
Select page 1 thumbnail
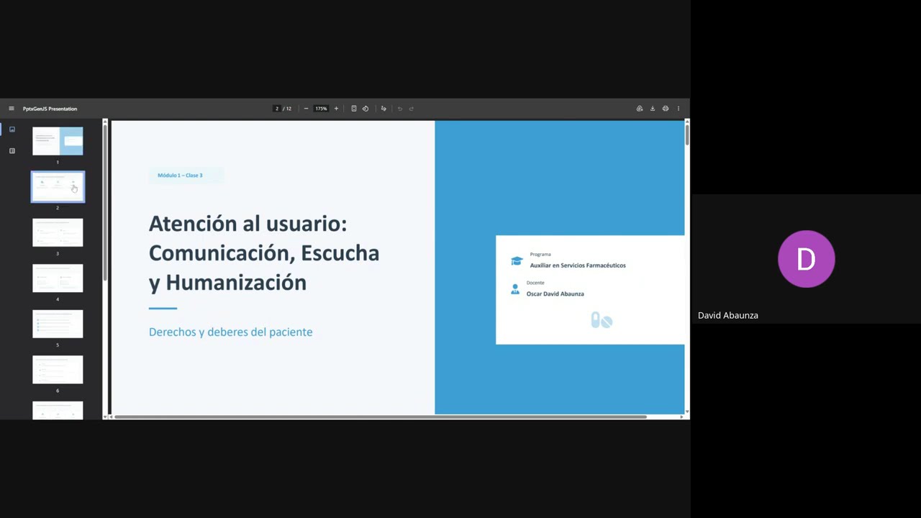click(58, 141)
